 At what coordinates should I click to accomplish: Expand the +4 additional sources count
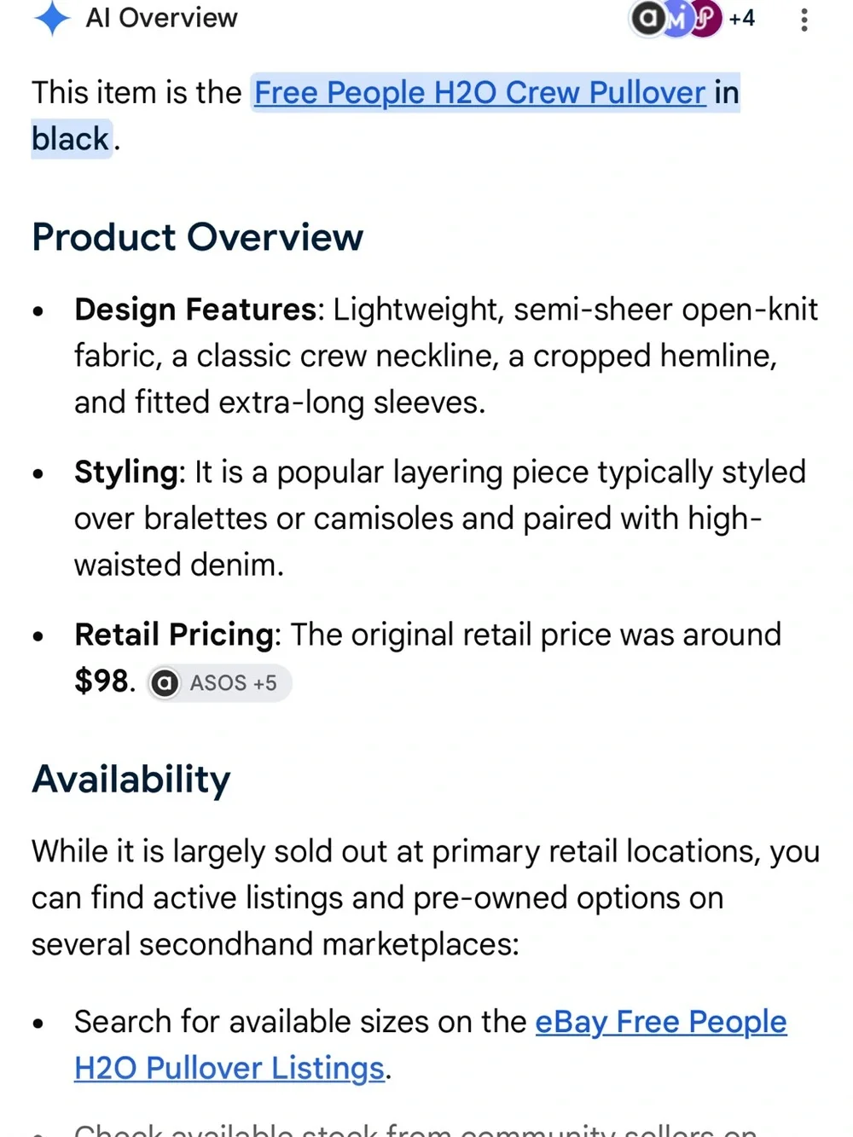(741, 18)
